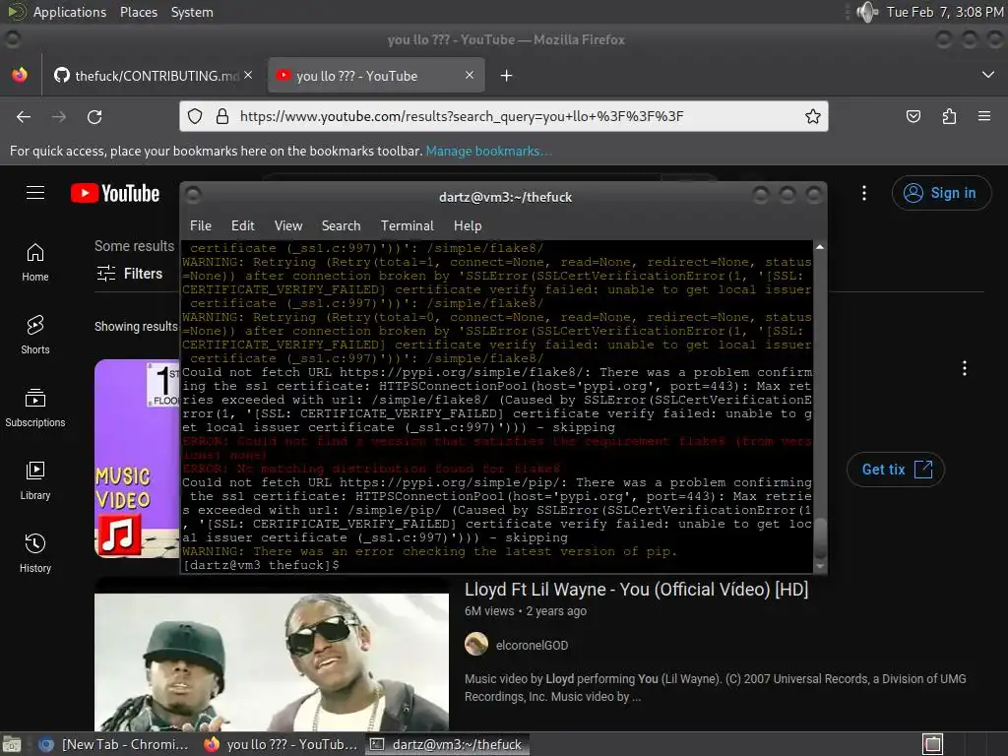This screenshot has width=1008, height=756.
Task: Click the elcoronelGOD channel avatar
Action: point(476,644)
